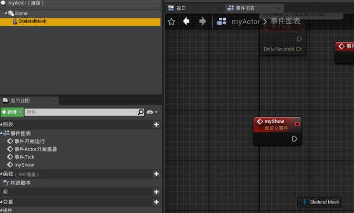Click the green 新增 add button
The width and height of the screenshot is (354, 213).
[12, 112]
